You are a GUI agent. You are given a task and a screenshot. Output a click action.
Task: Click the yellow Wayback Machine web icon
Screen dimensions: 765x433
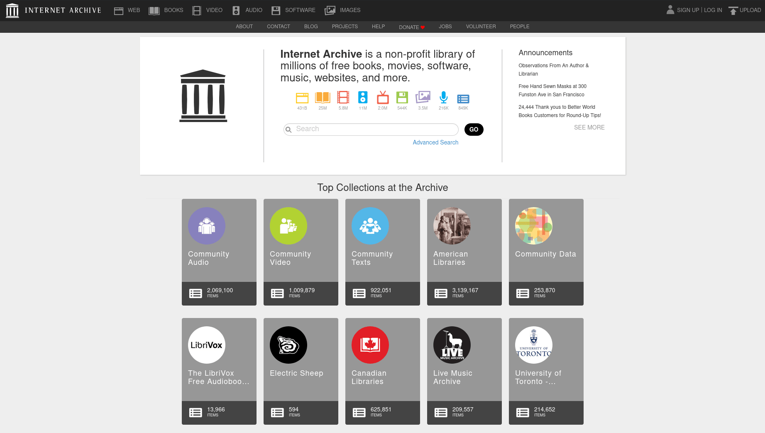pyautogui.click(x=302, y=98)
